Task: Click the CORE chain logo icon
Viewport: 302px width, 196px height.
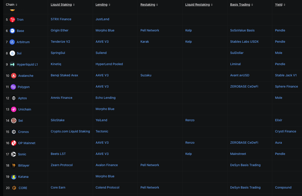Action: pyautogui.click(x=14, y=188)
